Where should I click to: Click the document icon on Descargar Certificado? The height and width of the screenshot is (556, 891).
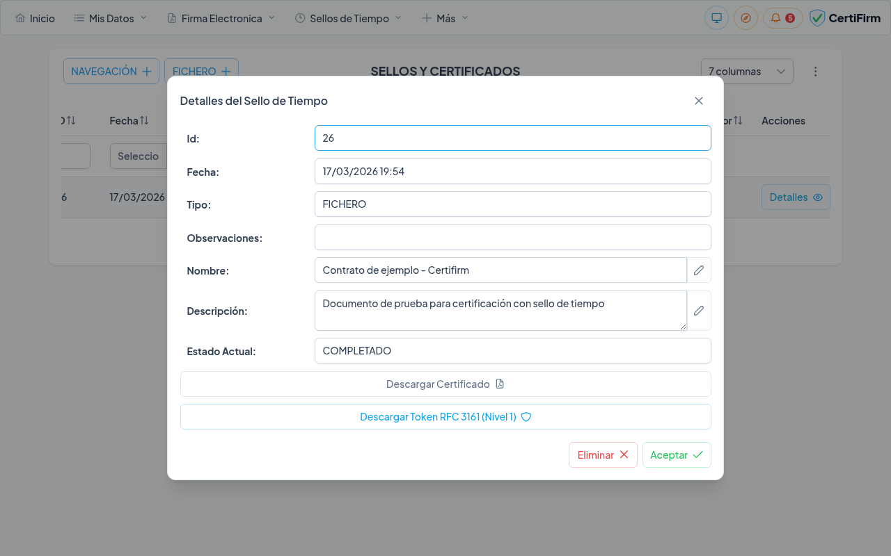[x=499, y=384]
